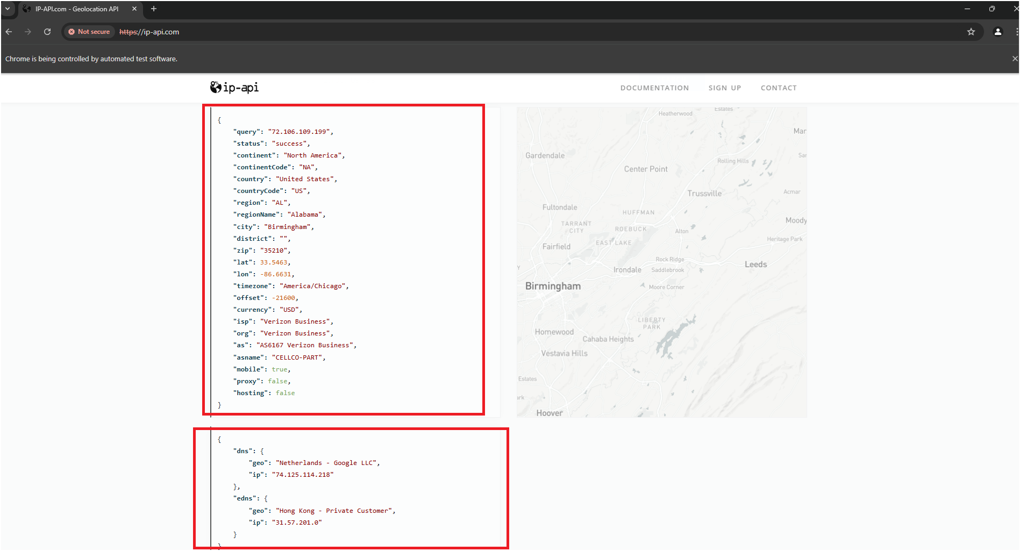Click the asname value CELLCO-PART
This screenshot has width=1020, height=551.
pos(297,357)
